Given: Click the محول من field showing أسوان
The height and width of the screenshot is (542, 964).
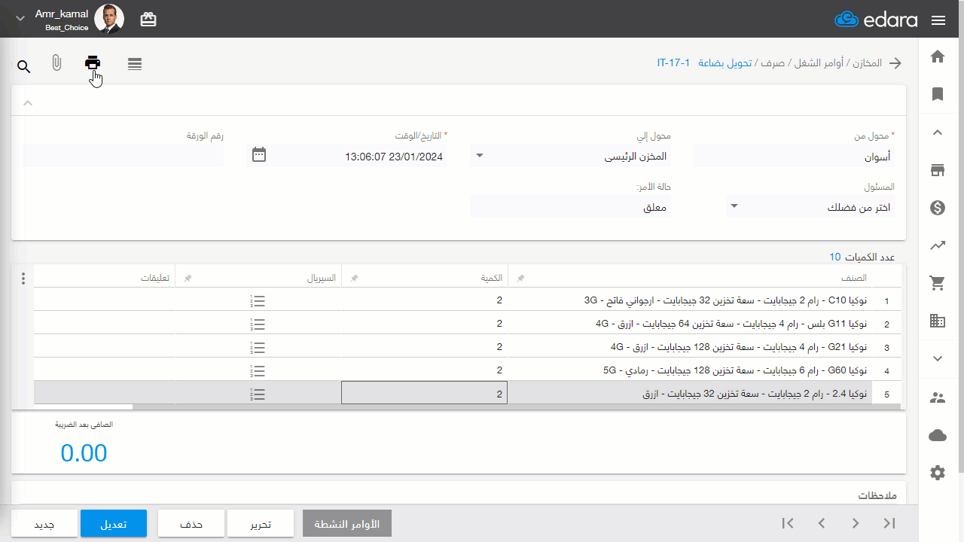Looking at the screenshot, I should tap(794, 156).
